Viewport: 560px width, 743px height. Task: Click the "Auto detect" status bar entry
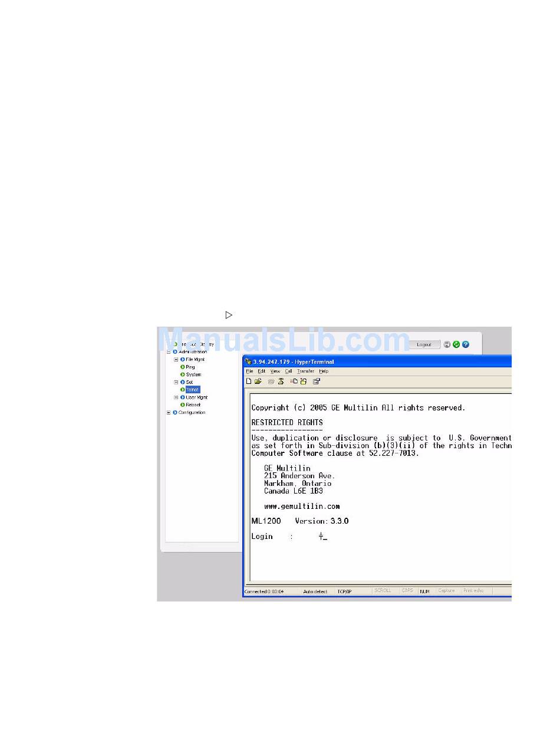tap(315, 591)
